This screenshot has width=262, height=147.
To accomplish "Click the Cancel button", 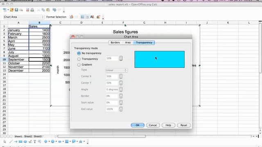I will point(153,125).
